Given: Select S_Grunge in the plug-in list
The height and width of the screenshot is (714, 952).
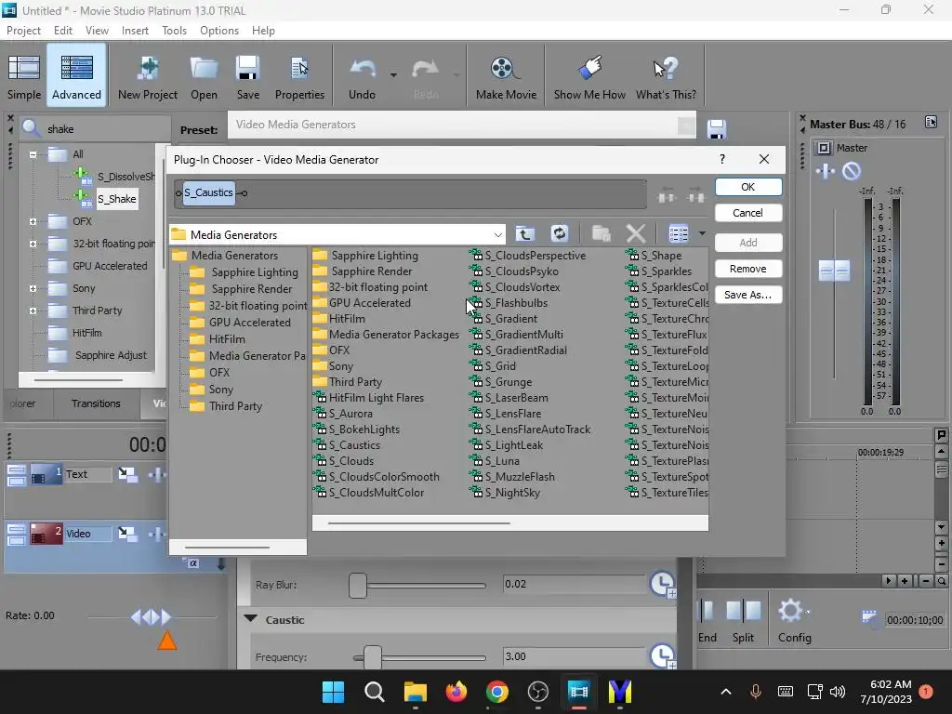Looking at the screenshot, I should 509,382.
